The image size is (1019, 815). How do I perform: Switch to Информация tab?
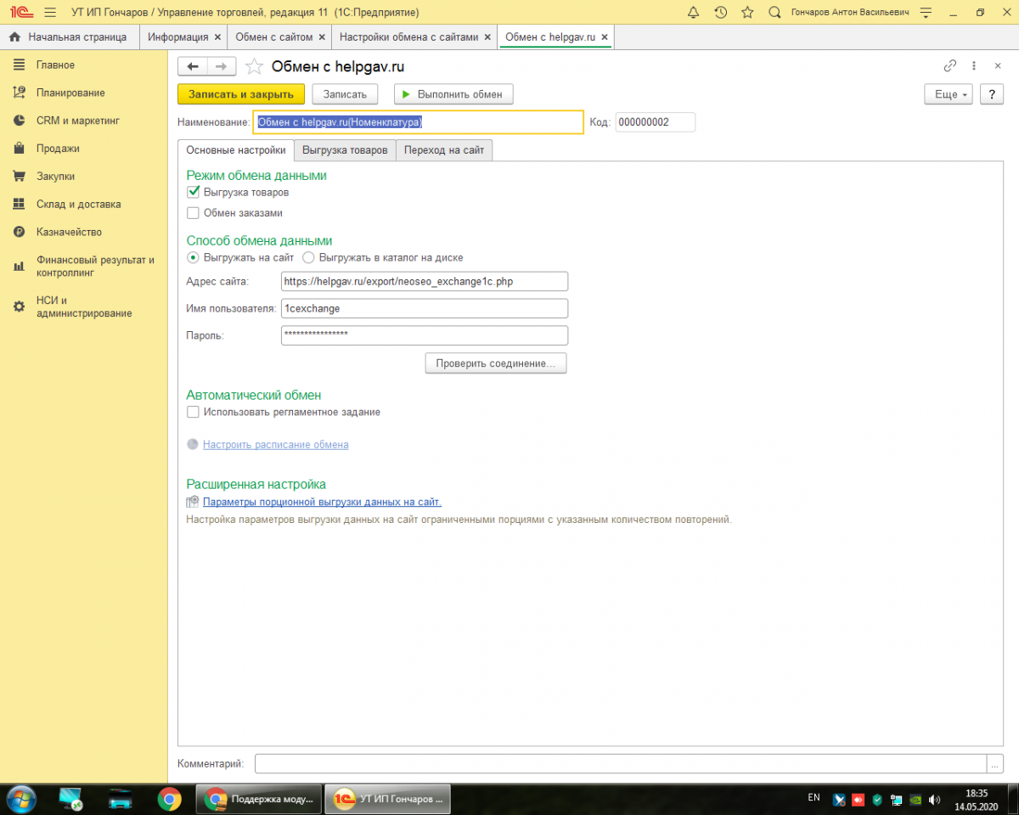177,37
